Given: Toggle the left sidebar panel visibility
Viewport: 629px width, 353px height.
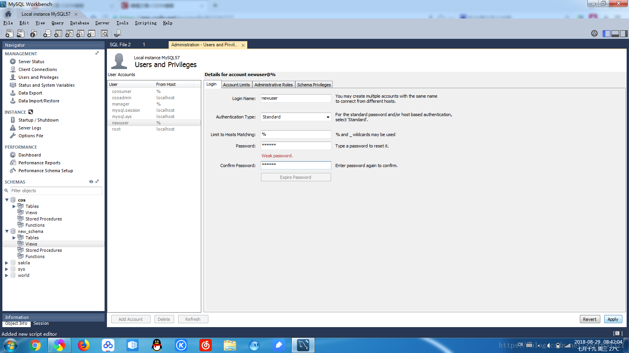Looking at the screenshot, I should coord(607,34).
